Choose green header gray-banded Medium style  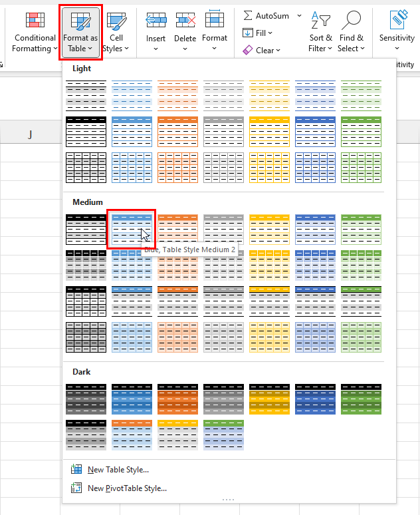pos(362,301)
